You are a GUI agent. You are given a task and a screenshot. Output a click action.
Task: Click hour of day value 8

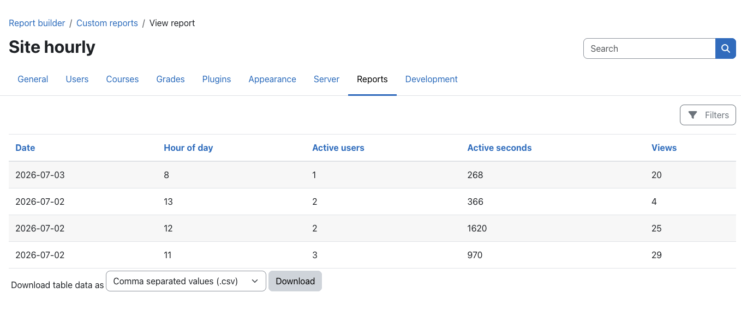(x=166, y=175)
